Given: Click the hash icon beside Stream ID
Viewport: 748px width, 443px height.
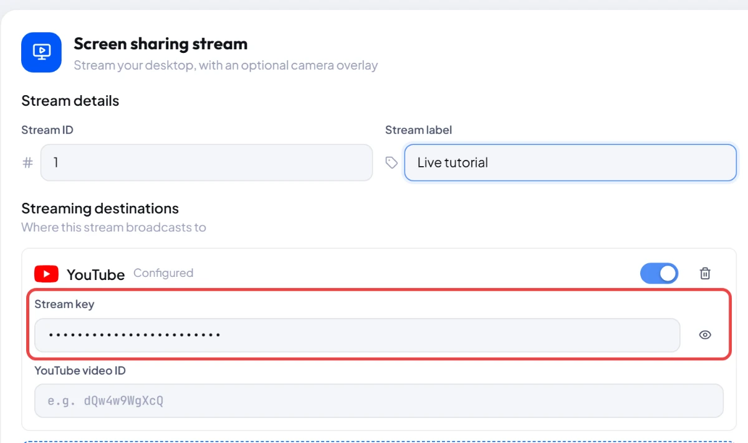Looking at the screenshot, I should (28, 163).
